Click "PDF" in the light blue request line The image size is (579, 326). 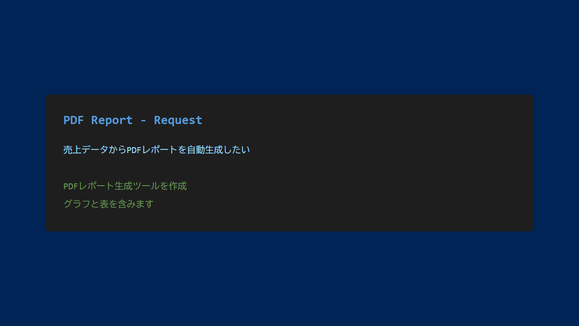click(x=134, y=150)
